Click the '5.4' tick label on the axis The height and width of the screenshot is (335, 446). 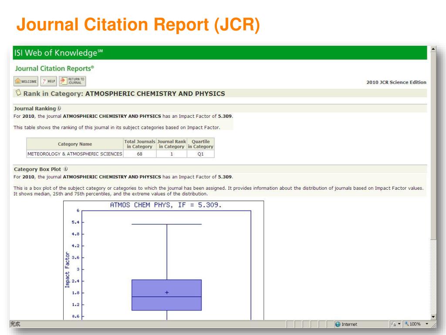(75, 222)
